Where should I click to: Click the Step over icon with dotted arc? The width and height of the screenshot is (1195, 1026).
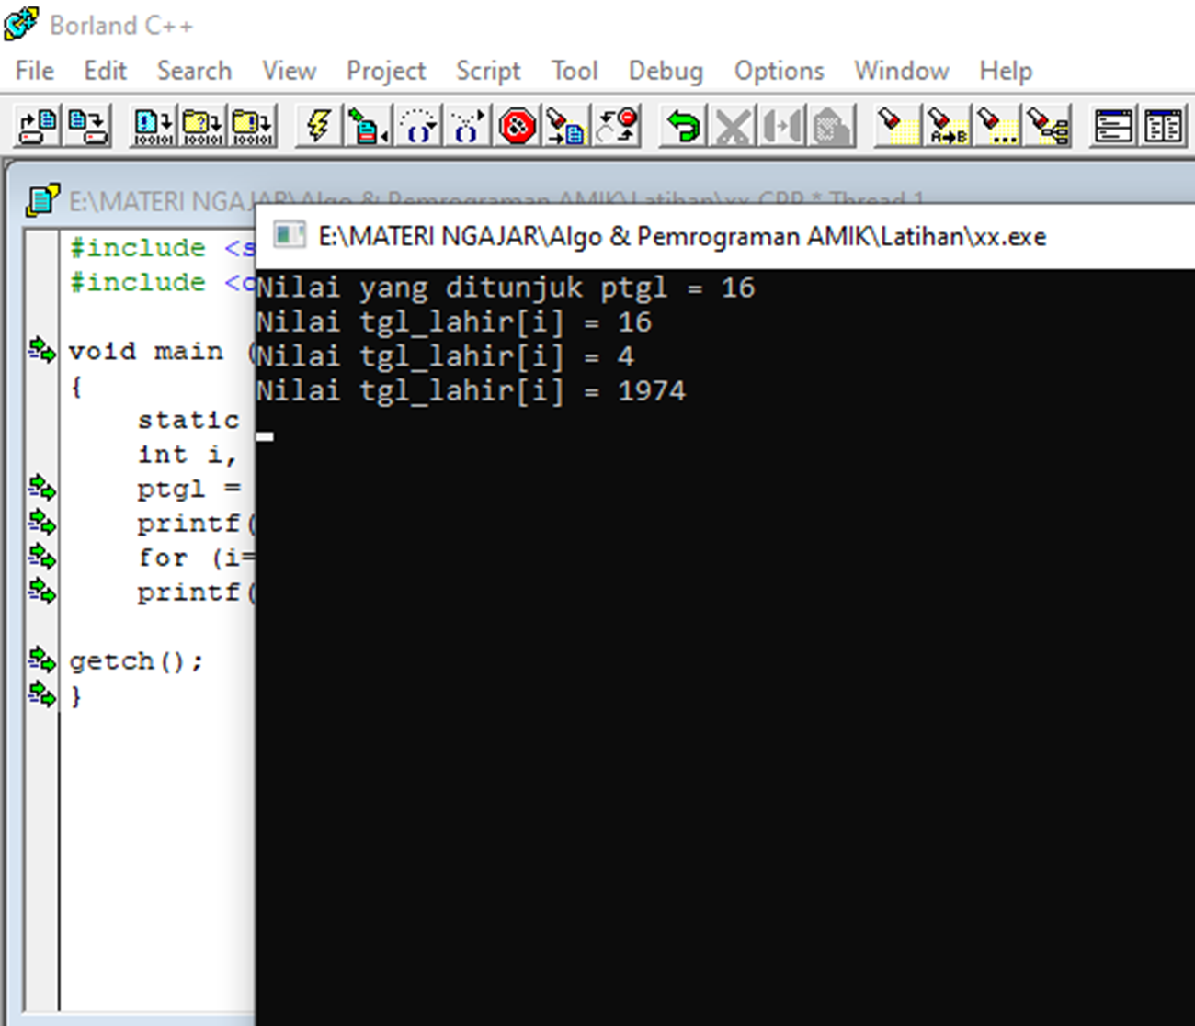[x=418, y=126]
